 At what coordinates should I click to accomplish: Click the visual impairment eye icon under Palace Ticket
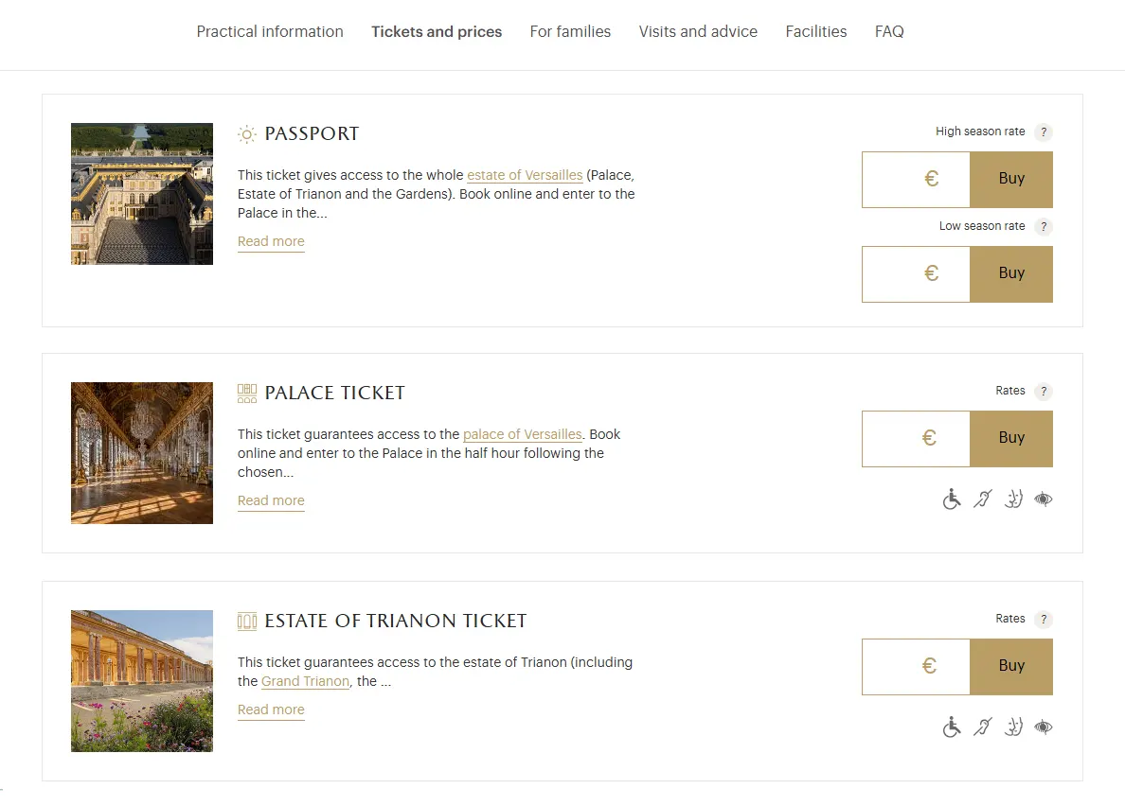click(1044, 499)
